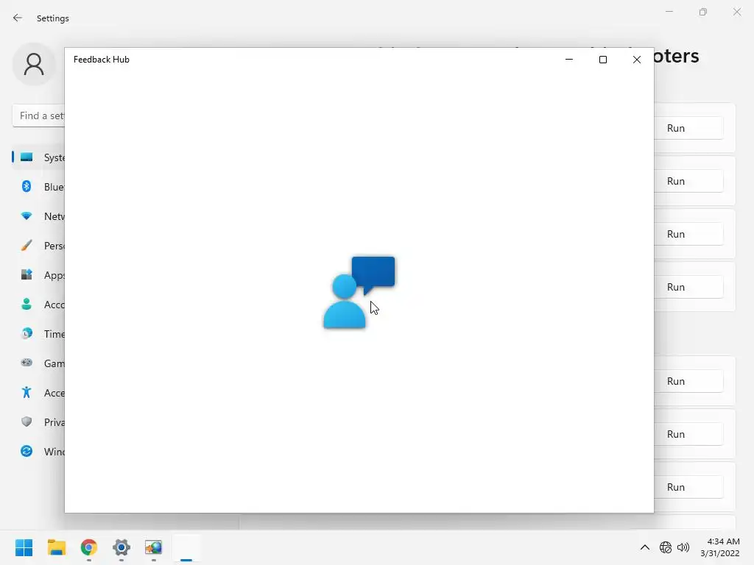This screenshot has height=565, width=754.
Task: Open Gaming via the controller icon
Action: 27,363
